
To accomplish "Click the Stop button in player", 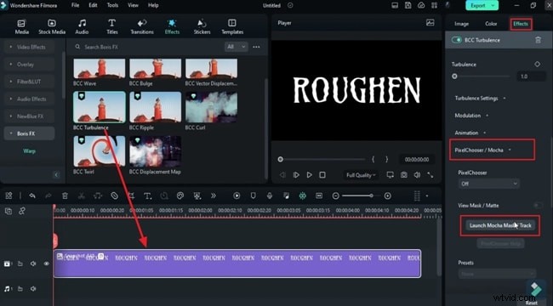I will 322,175.
